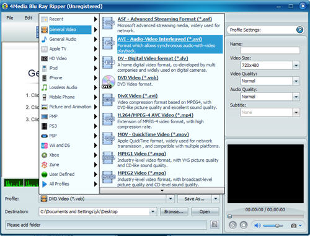Click the AVI format film icon
Screen dimensions: 310x236
(x=108, y=43)
